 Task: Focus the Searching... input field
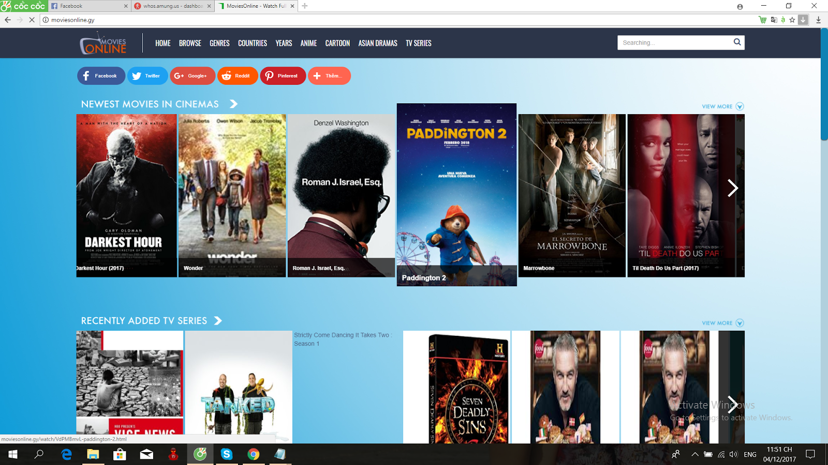(674, 42)
